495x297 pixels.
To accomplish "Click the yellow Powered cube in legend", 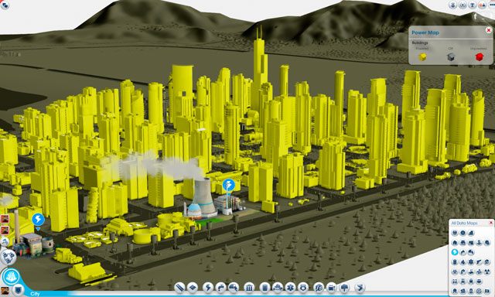I will point(422,56).
